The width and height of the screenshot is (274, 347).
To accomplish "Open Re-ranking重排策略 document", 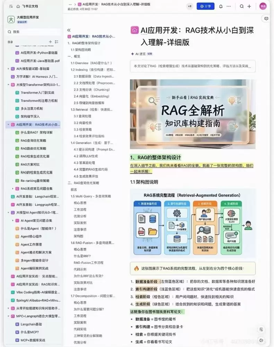I will pos(35,180).
